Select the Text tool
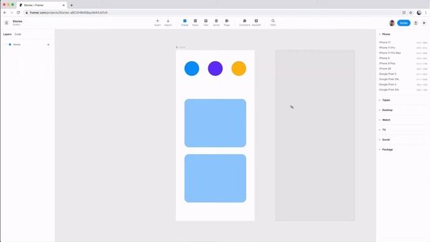 pyautogui.click(x=206, y=22)
